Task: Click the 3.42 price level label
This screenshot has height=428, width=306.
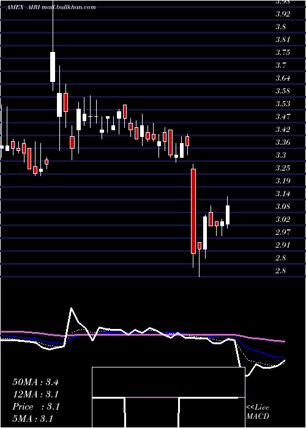Action: pos(283,130)
